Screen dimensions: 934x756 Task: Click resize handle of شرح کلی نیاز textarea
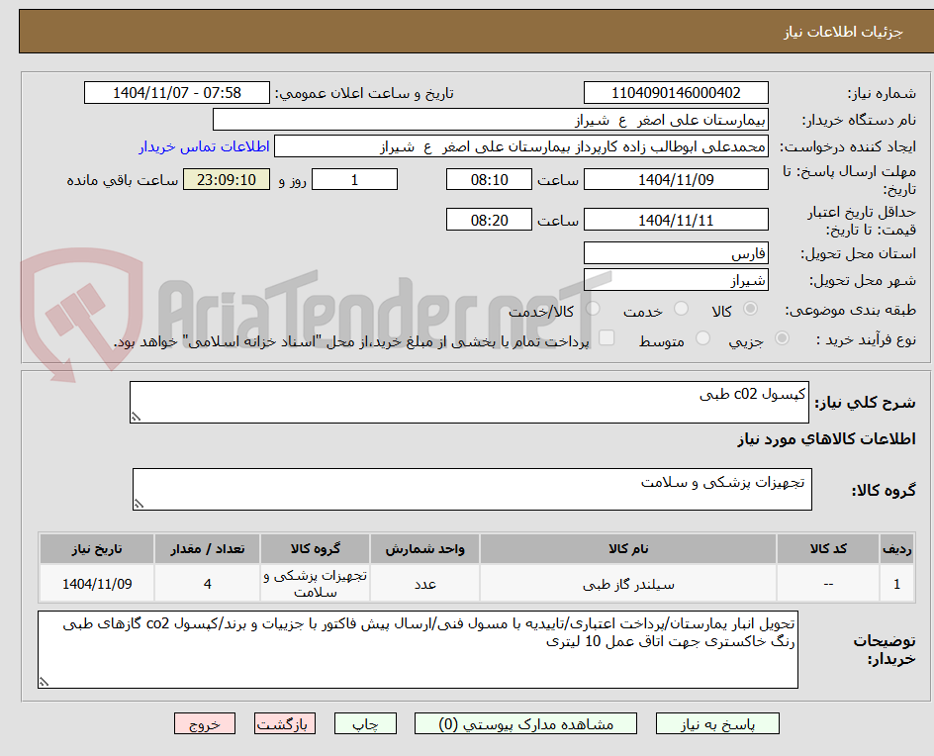pos(136,417)
